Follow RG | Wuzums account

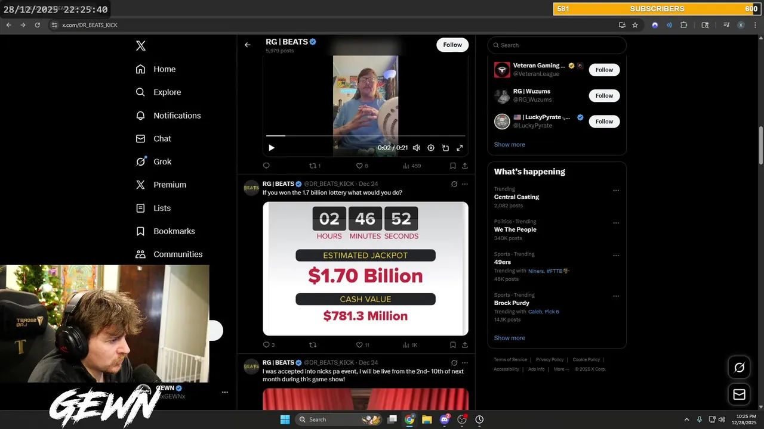click(x=604, y=95)
